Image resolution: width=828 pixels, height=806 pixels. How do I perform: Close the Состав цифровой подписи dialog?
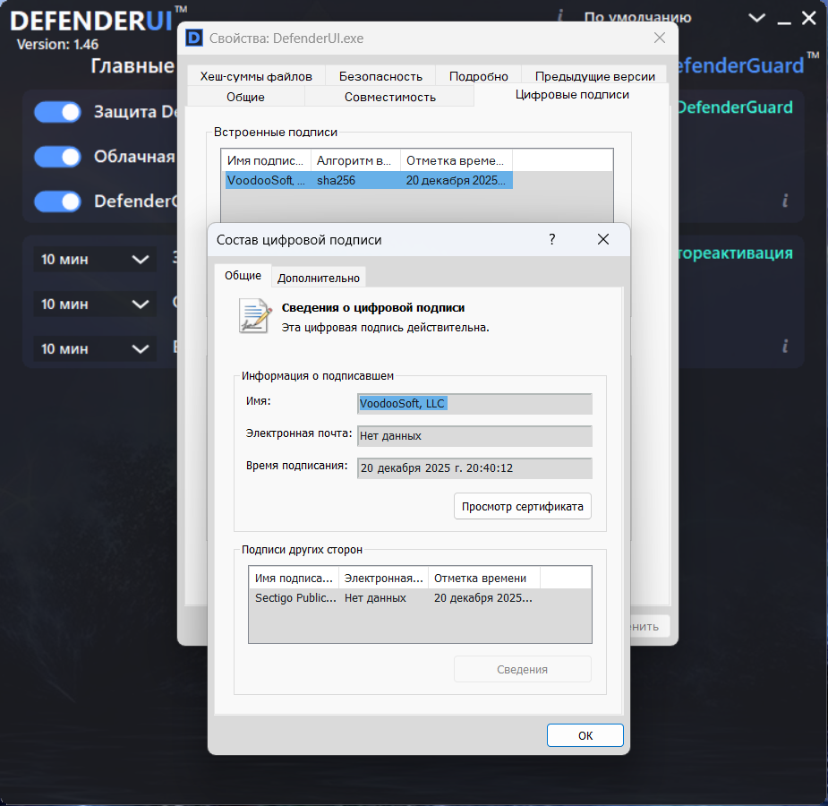[603, 239]
